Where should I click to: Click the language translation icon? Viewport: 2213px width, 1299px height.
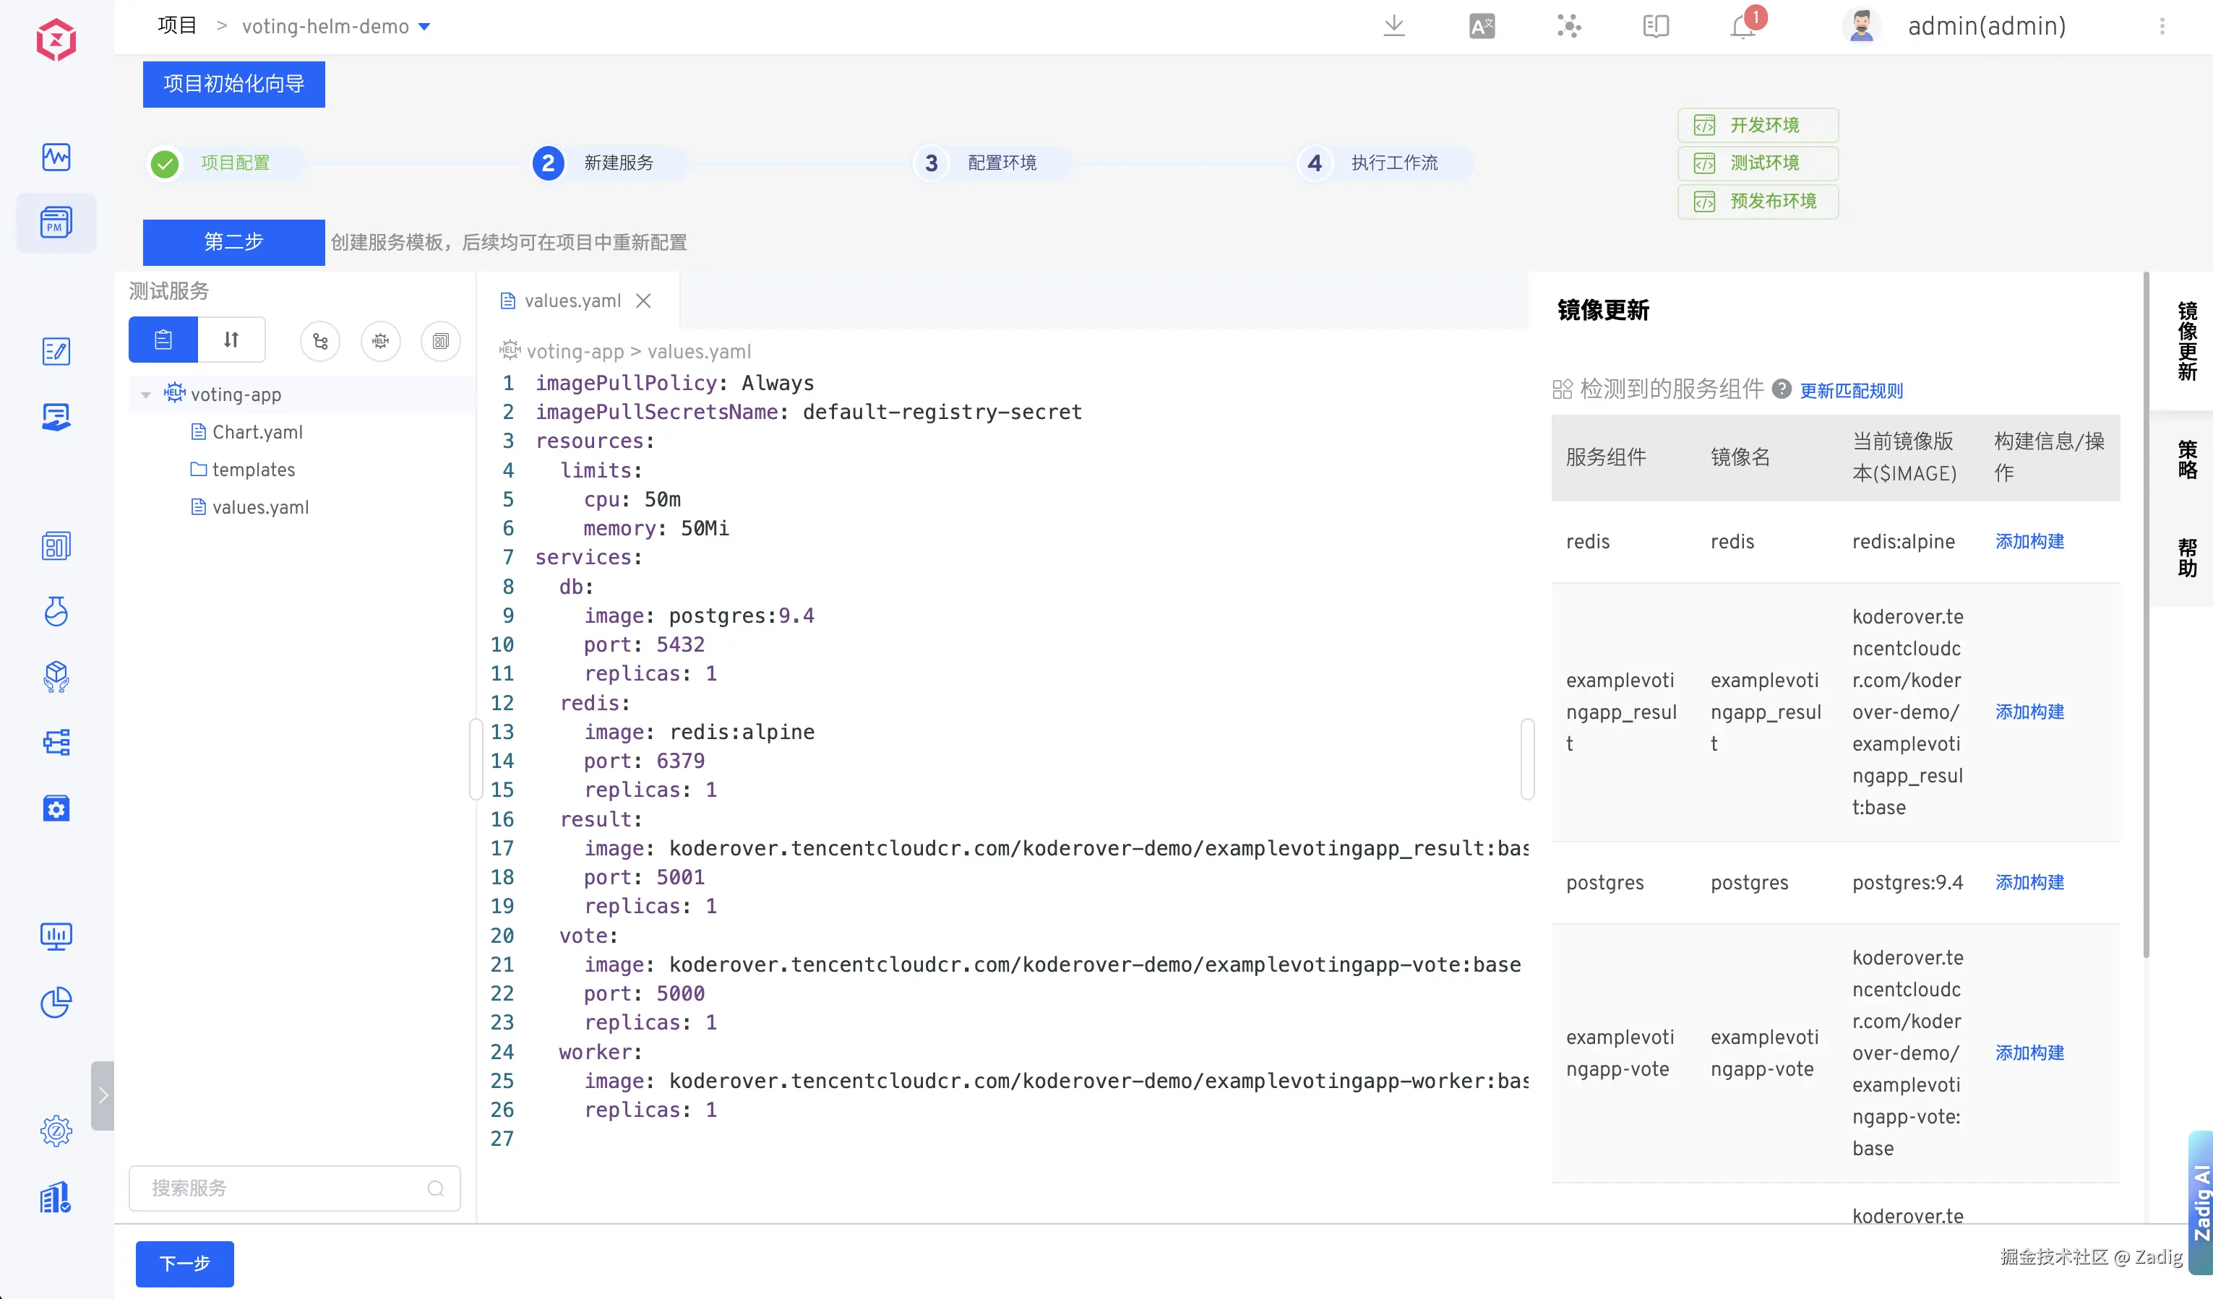pyautogui.click(x=1482, y=25)
